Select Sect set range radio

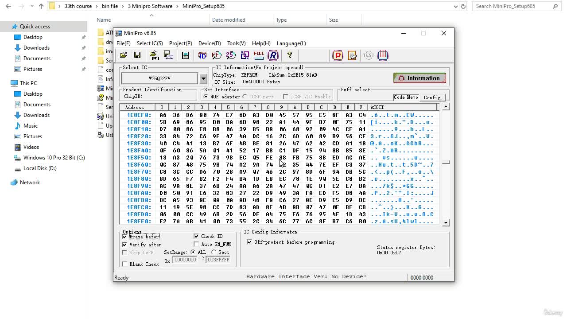click(x=214, y=252)
